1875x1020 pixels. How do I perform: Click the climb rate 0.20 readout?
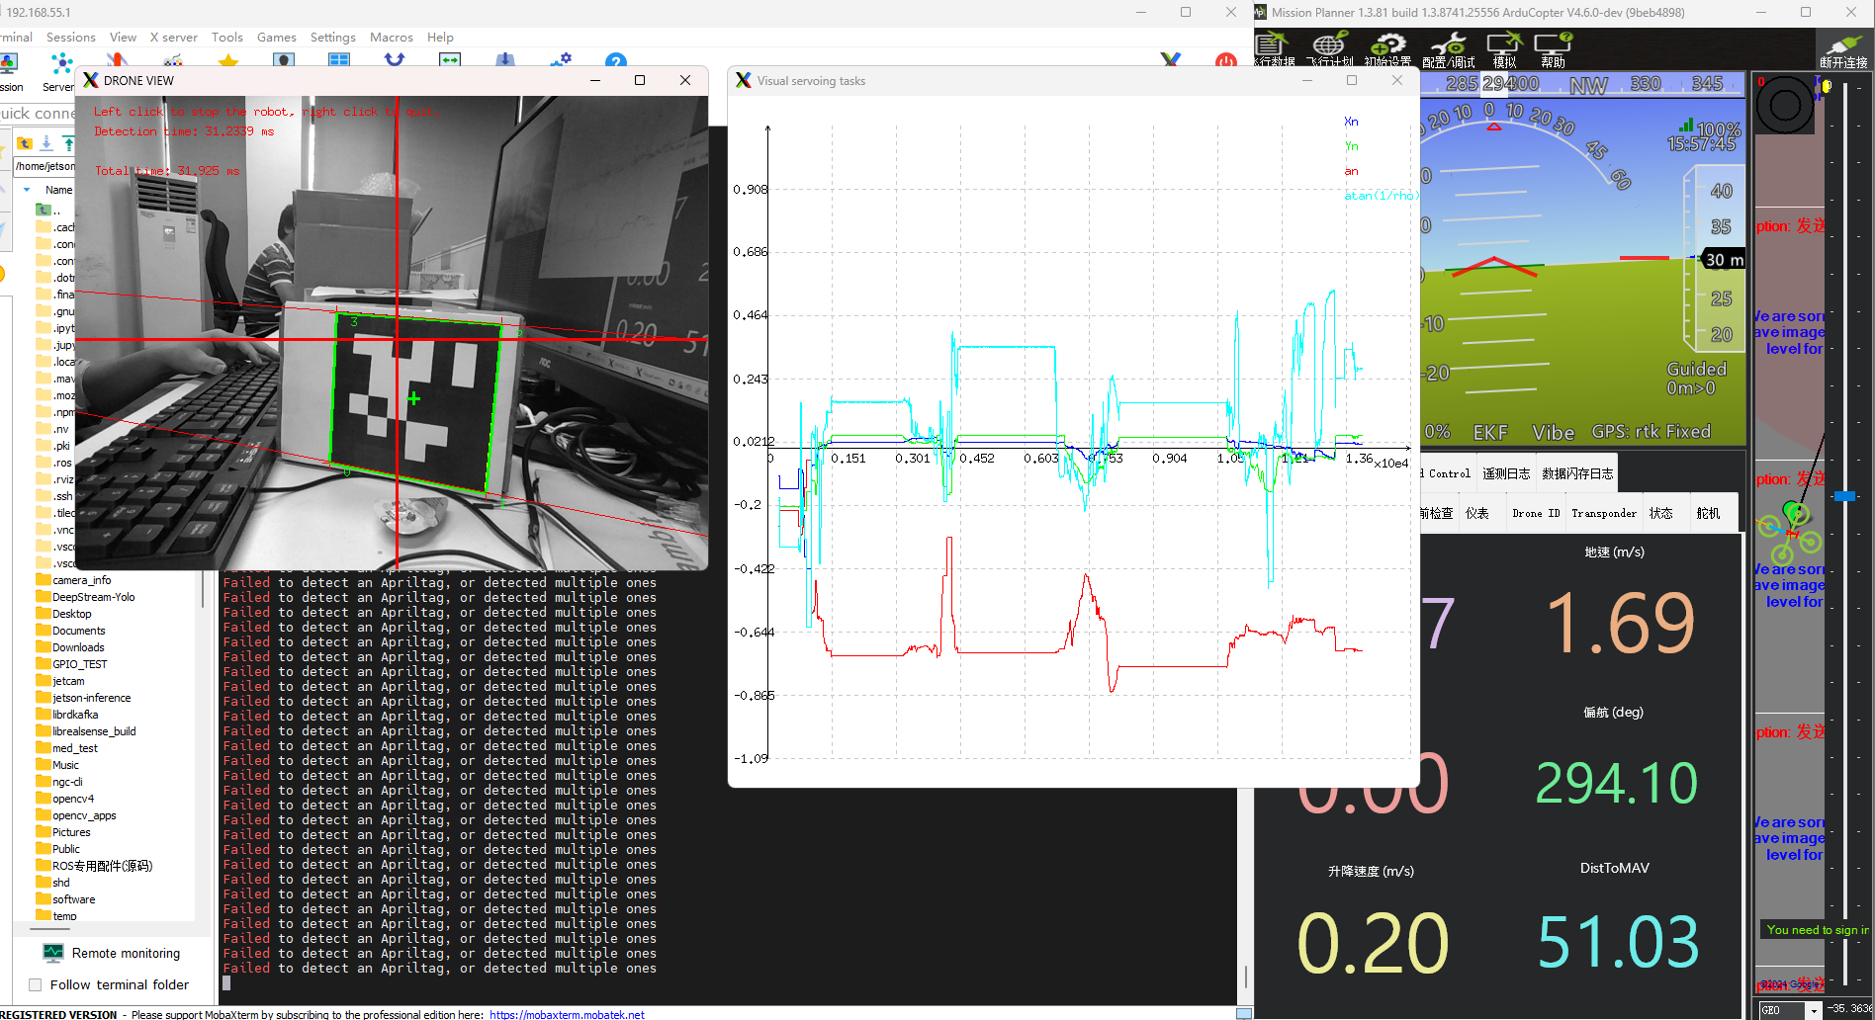(x=1373, y=943)
